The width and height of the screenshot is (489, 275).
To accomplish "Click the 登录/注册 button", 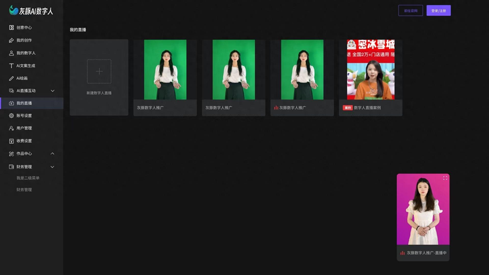I will 439,10.
